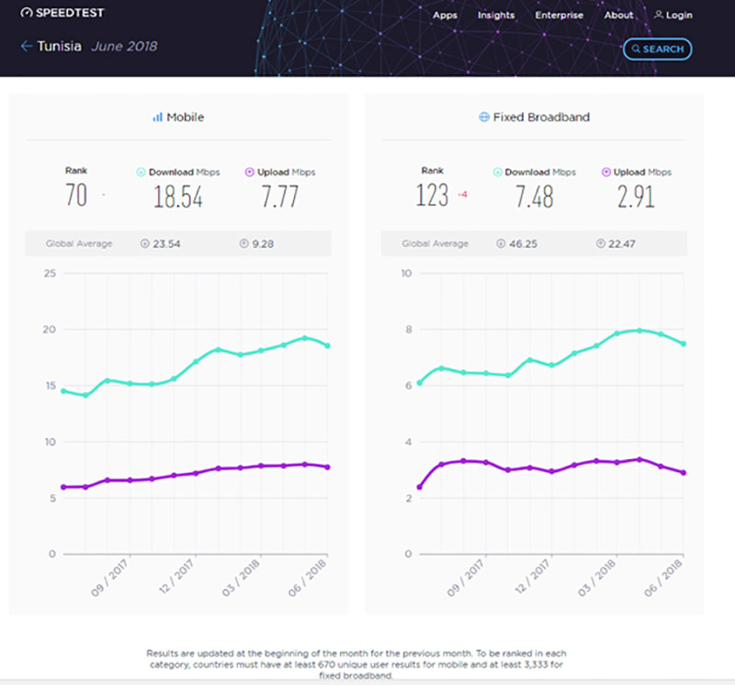Viewport: 735px width, 685px height.
Task: Click the Mobile signal bars icon
Action: click(157, 118)
